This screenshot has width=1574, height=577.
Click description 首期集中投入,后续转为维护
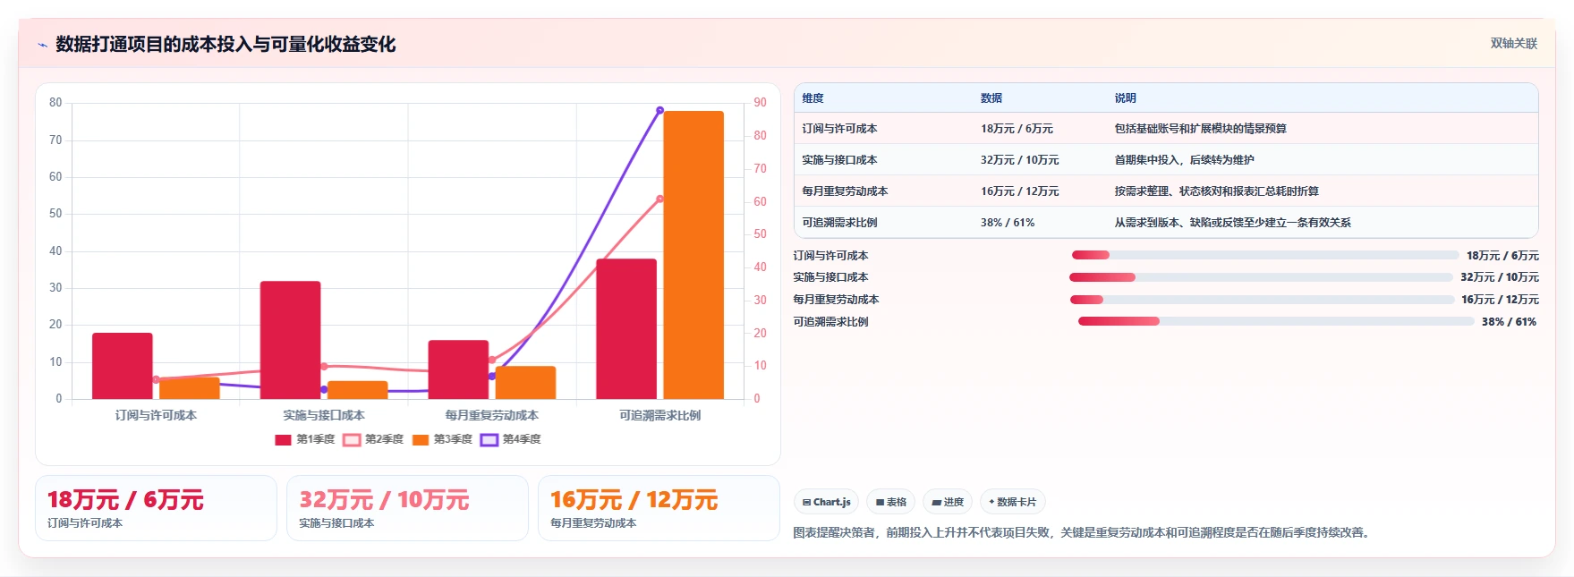tap(1185, 160)
